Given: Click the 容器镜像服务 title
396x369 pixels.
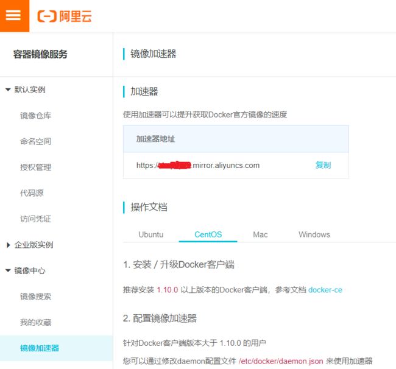Looking at the screenshot, I should click(40, 54).
